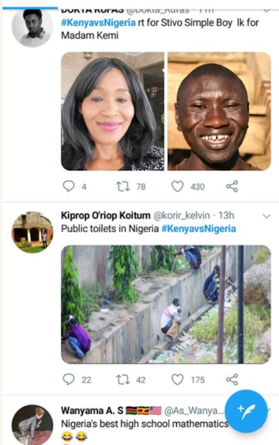Open the tweet menu chevron at the top tweet
This screenshot has height=445, width=279.
[267, 11]
